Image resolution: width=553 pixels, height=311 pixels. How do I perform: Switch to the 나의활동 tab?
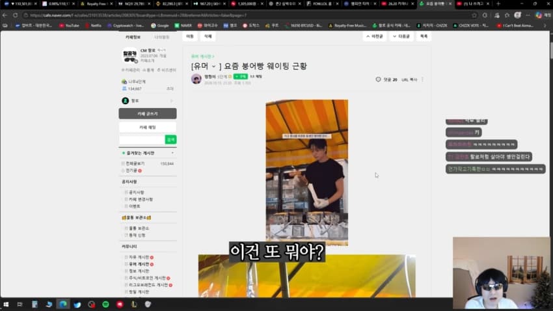pos(161,37)
